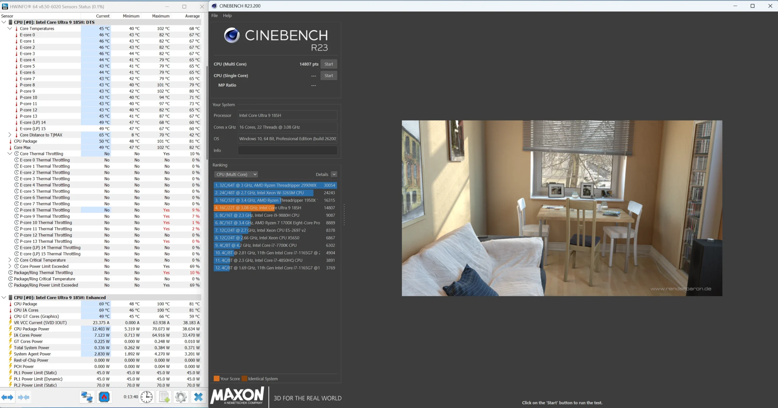Image resolution: width=778 pixels, height=408 pixels.
Task: Select the Intel Xeon W-3265M ranking row
Action: tap(275, 193)
